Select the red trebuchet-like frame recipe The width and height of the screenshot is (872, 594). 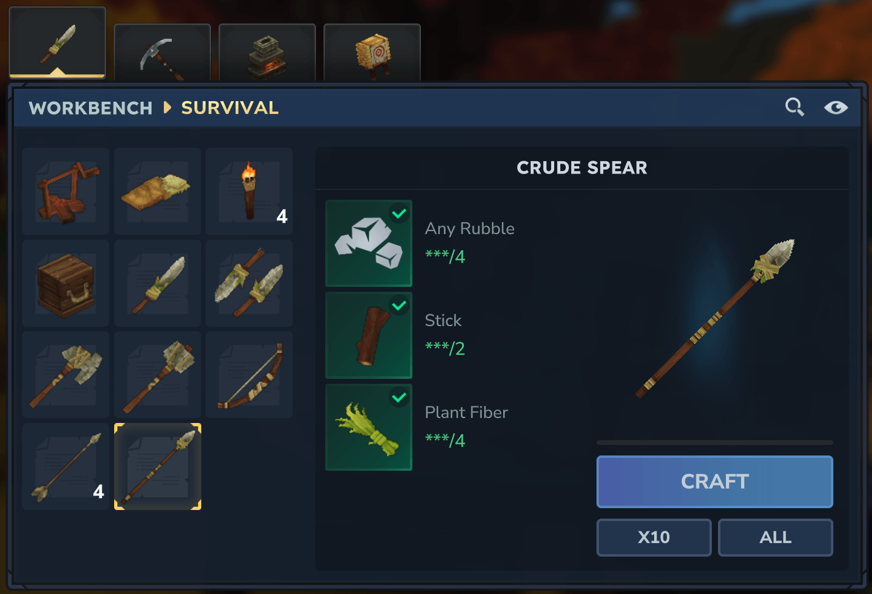66,191
